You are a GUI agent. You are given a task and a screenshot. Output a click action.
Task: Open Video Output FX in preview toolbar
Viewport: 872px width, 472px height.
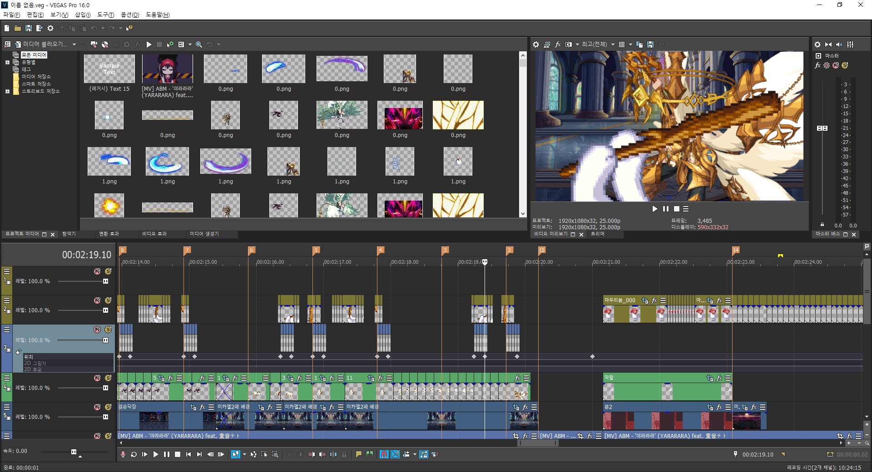(x=558, y=44)
